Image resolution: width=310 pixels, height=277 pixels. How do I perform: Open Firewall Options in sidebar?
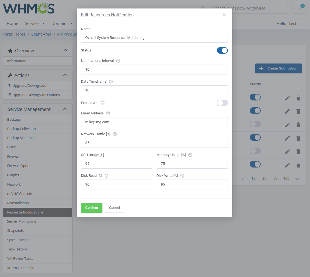pos(38,166)
